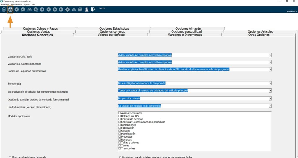Uncheck the Garajes module checkbox
Image resolution: width=298 pixels, height=158 pixels.
click(x=119, y=131)
